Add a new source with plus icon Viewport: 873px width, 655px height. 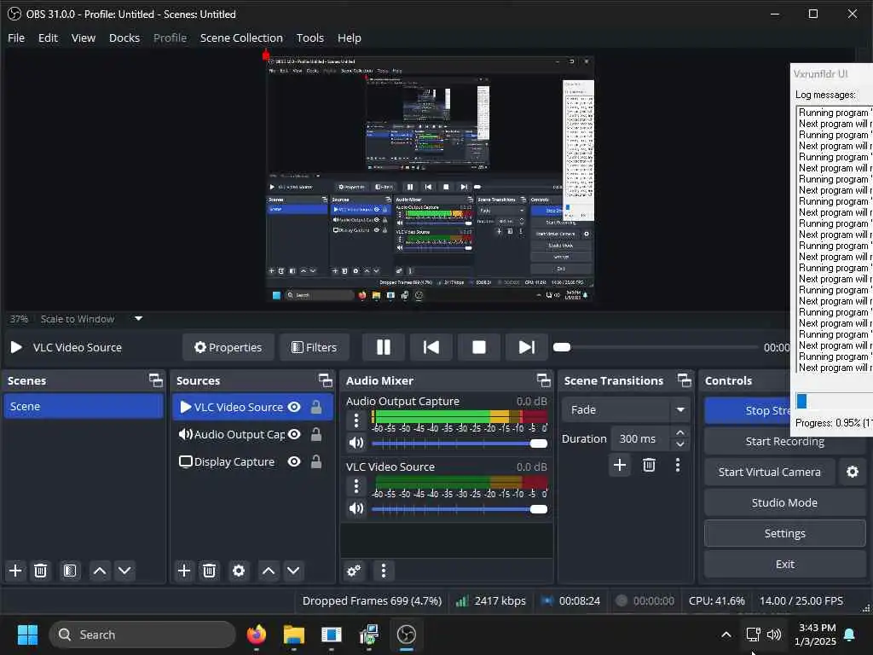coord(184,571)
